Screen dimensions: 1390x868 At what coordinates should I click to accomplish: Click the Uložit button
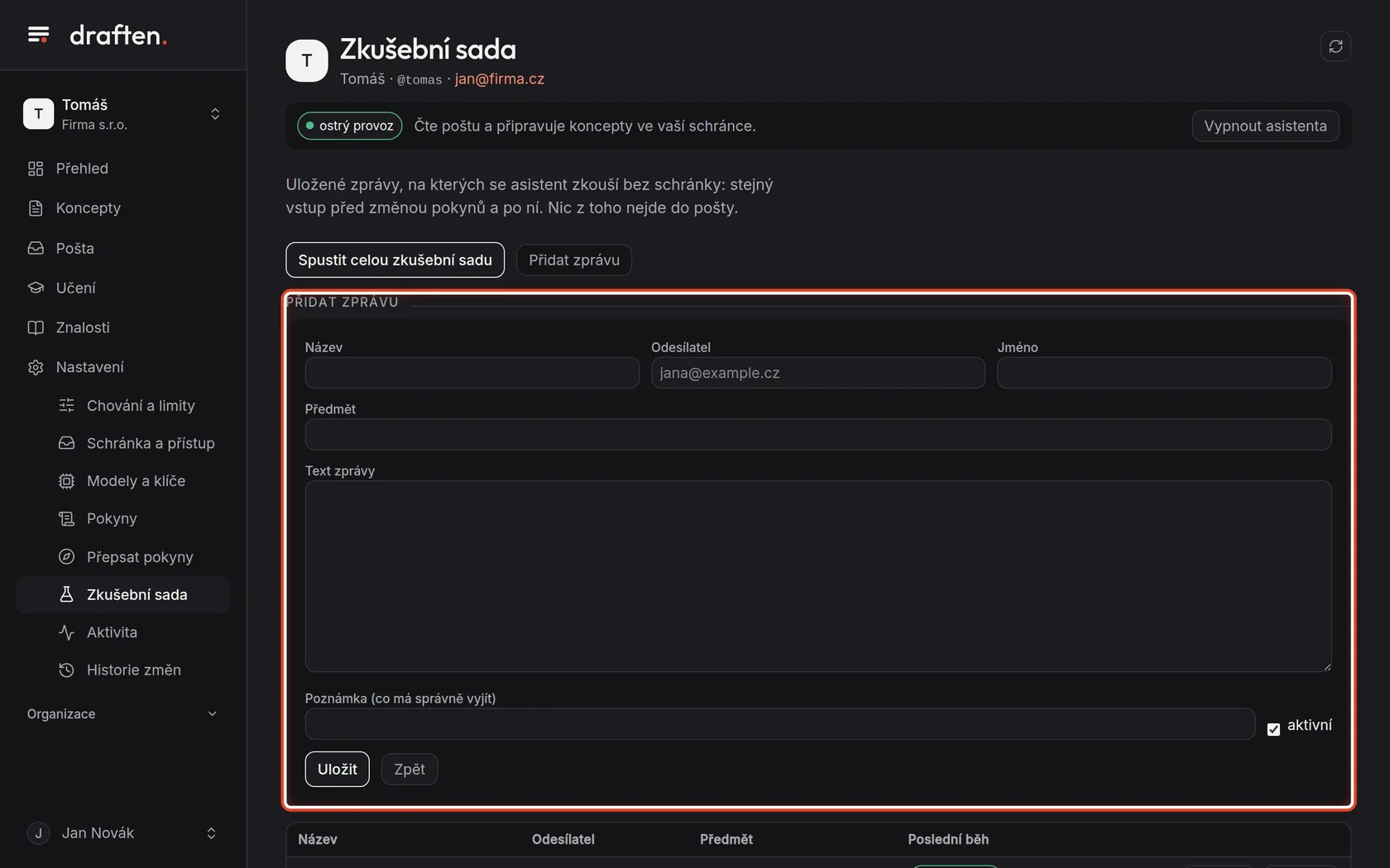338,769
